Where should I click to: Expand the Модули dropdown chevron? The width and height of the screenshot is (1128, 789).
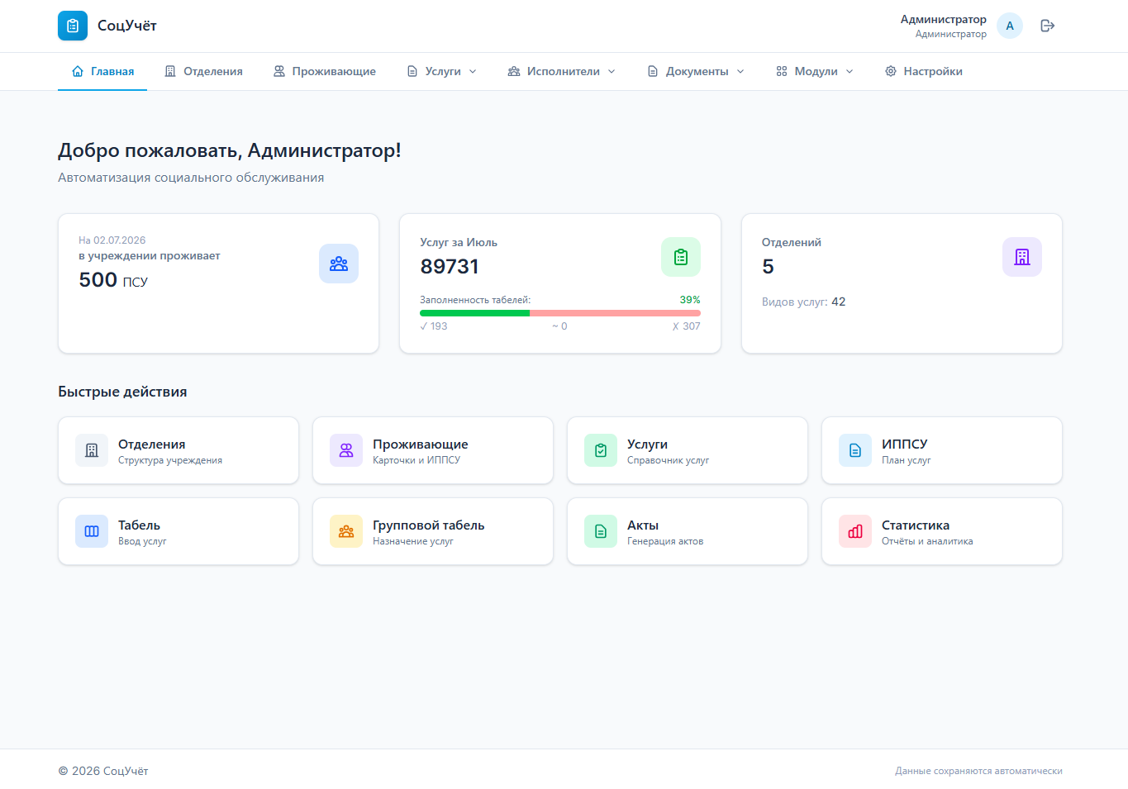click(x=850, y=71)
